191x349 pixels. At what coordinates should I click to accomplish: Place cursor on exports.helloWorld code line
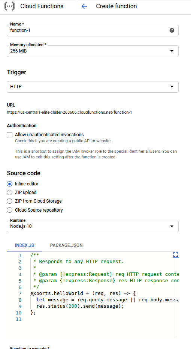83,293
